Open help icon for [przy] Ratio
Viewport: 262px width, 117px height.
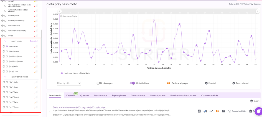tap(4, 66)
